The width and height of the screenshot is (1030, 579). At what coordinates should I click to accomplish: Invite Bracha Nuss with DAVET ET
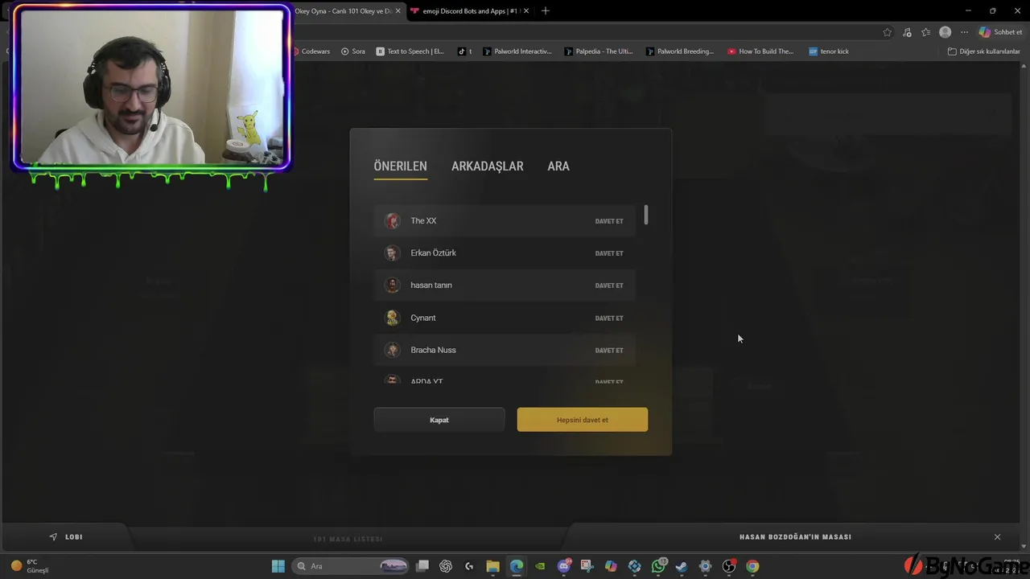tap(609, 351)
